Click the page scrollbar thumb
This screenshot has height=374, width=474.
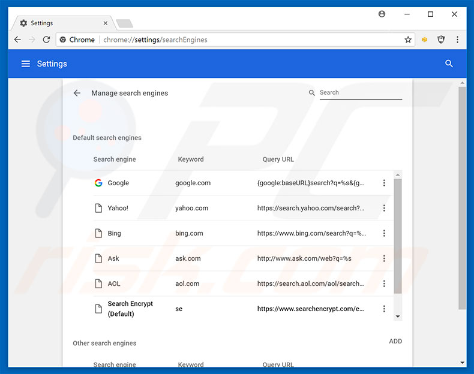(x=462, y=198)
